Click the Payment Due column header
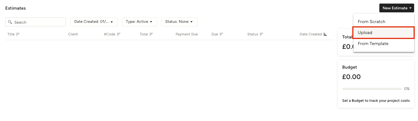This screenshot has height=121, width=418. (187, 34)
